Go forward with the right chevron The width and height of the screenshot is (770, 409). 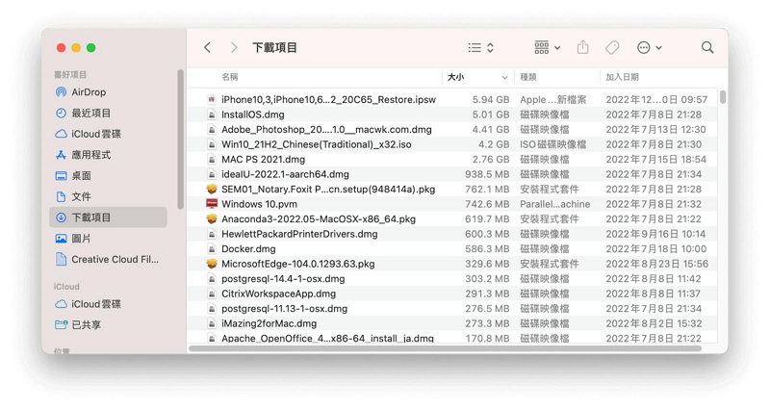[x=234, y=47]
